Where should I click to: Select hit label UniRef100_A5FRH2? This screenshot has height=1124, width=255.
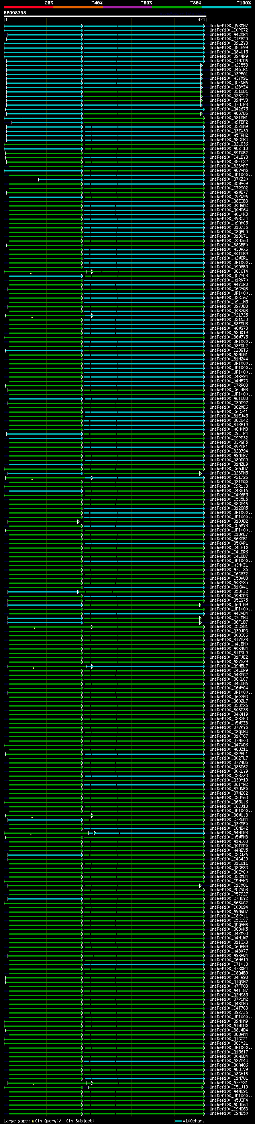(x=229, y=135)
